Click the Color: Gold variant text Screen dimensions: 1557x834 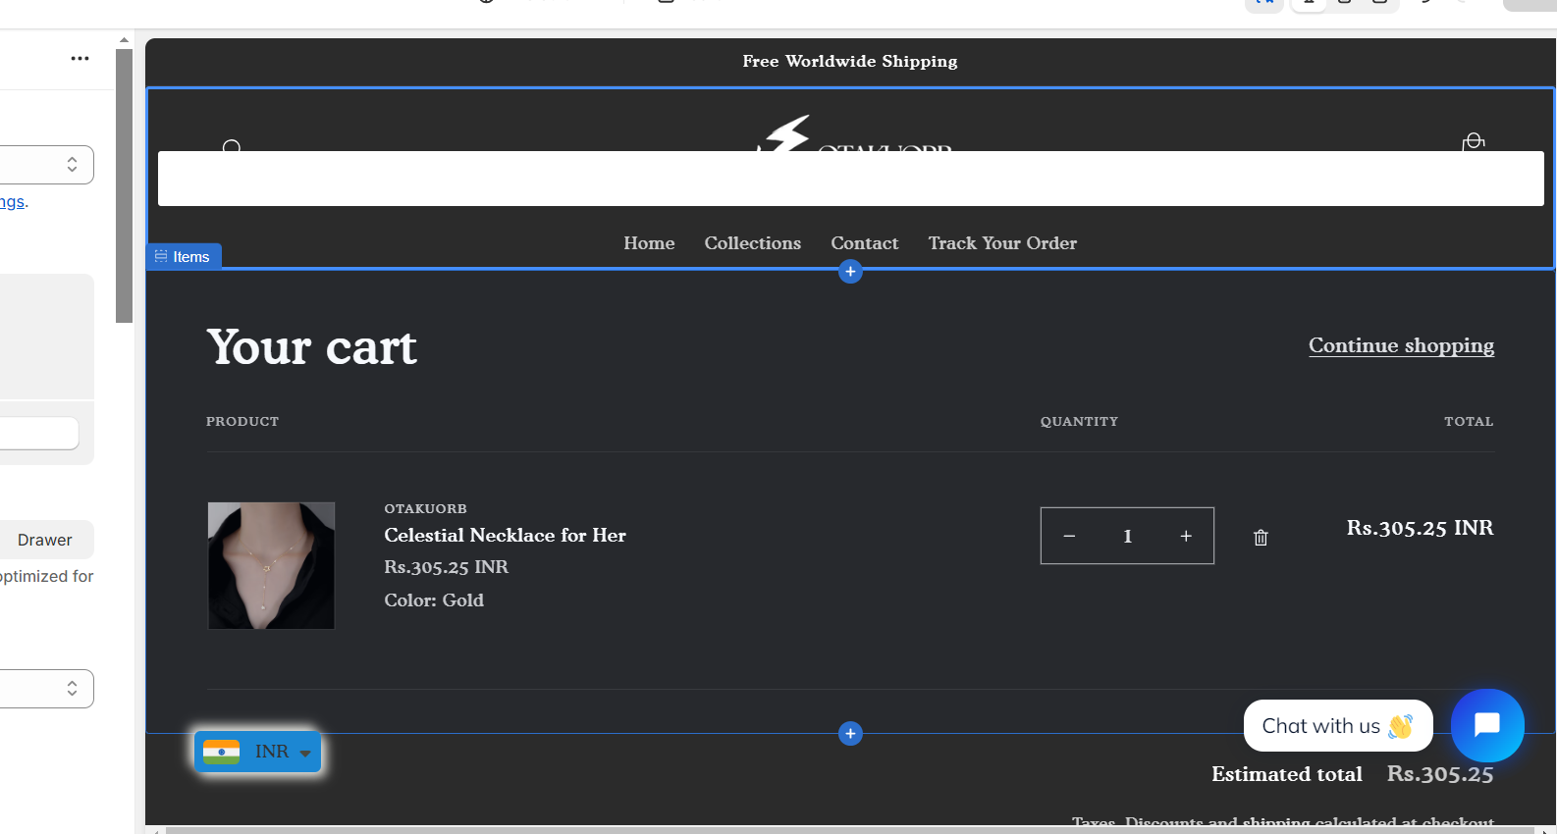434,600
